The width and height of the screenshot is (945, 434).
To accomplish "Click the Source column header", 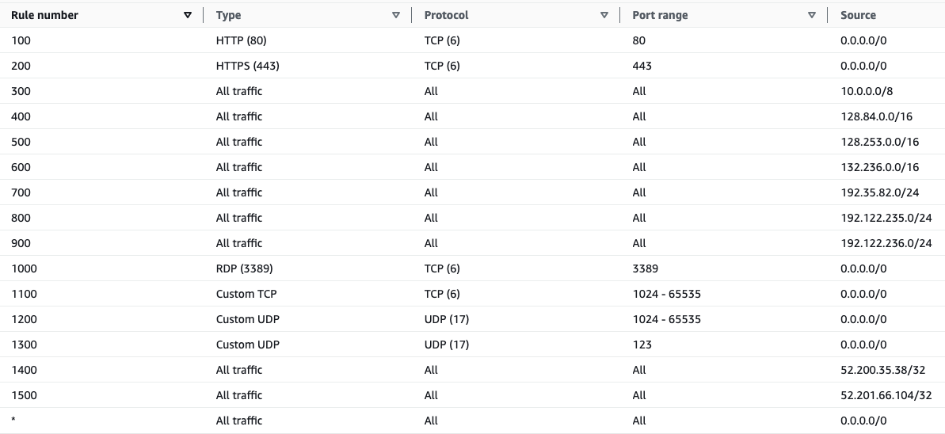I will (x=858, y=15).
